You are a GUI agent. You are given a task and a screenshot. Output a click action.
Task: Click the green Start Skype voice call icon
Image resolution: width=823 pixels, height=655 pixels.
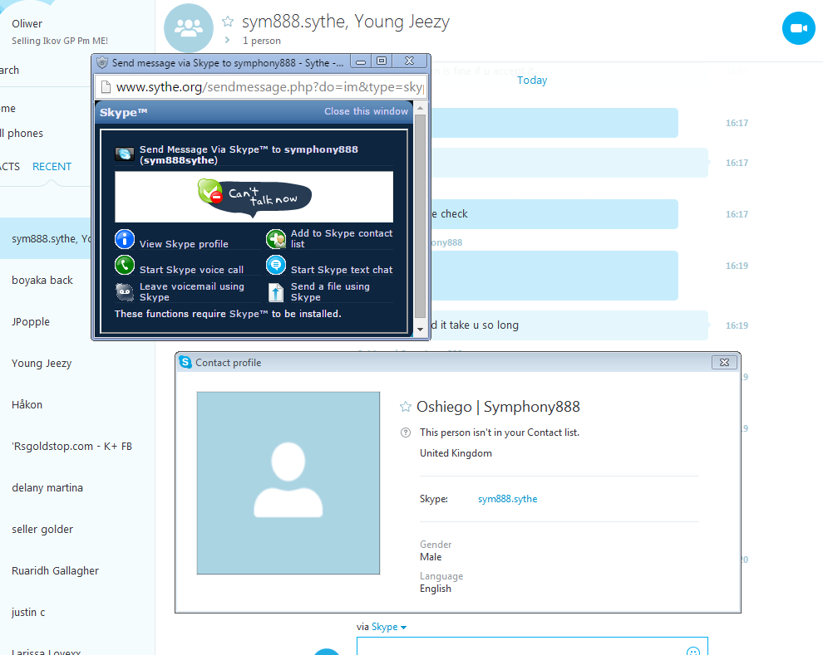(x=125, y=265)
